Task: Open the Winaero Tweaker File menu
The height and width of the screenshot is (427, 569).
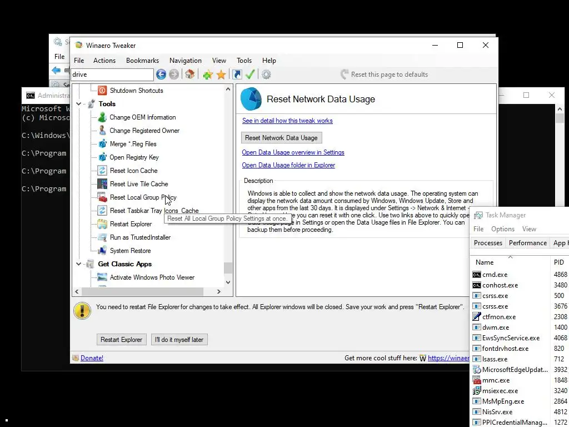Action: (79, 61)
